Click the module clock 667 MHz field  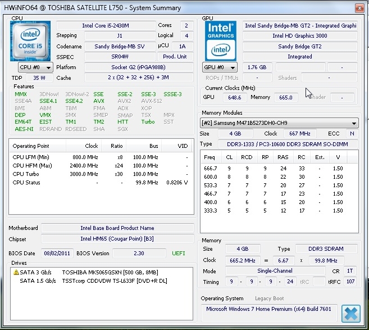point(300,134)
